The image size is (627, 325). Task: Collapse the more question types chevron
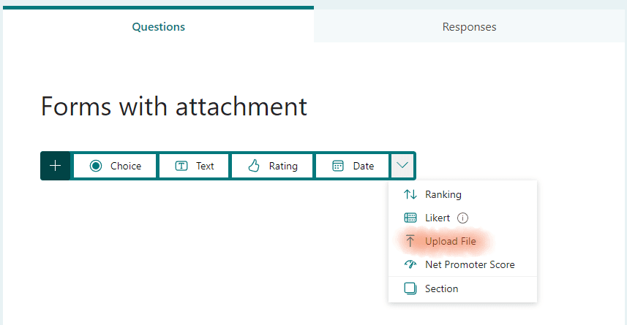pos(402,166)
